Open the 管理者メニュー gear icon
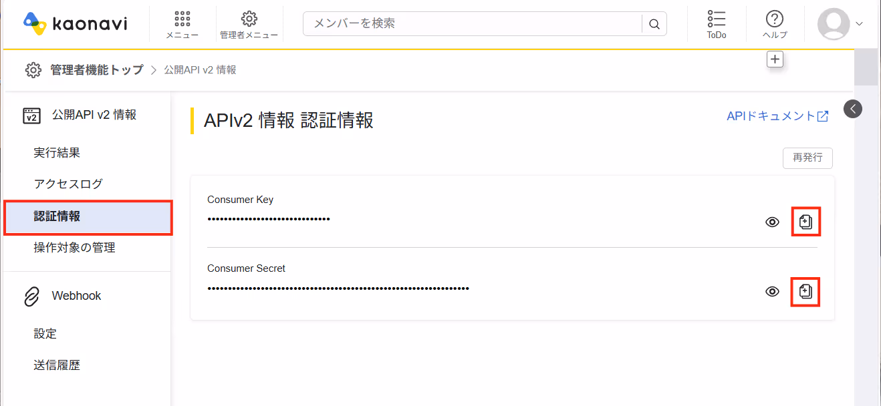 [x=249, y=19]
